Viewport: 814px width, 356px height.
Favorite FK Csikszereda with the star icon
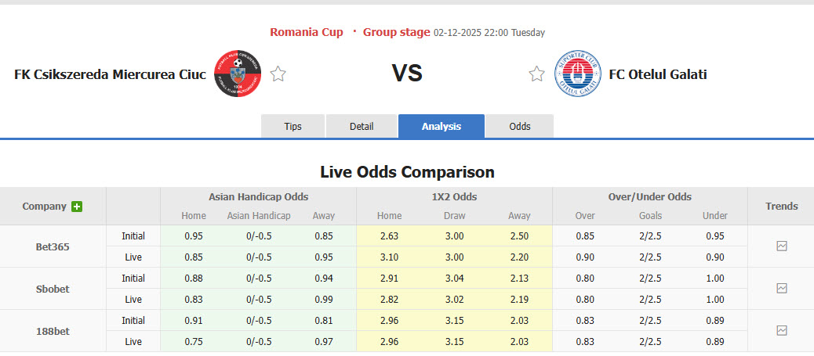278,74
